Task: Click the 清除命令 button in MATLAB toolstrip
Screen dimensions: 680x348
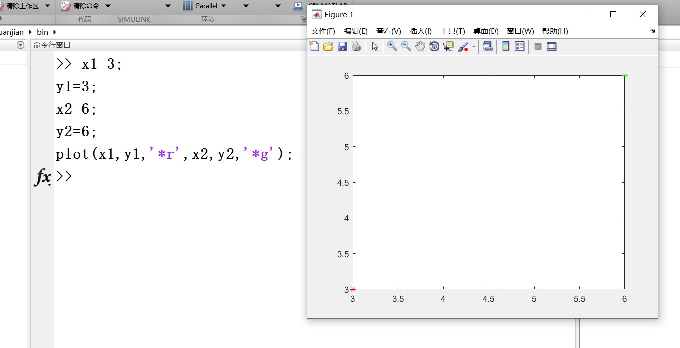Action: [80, 6]
